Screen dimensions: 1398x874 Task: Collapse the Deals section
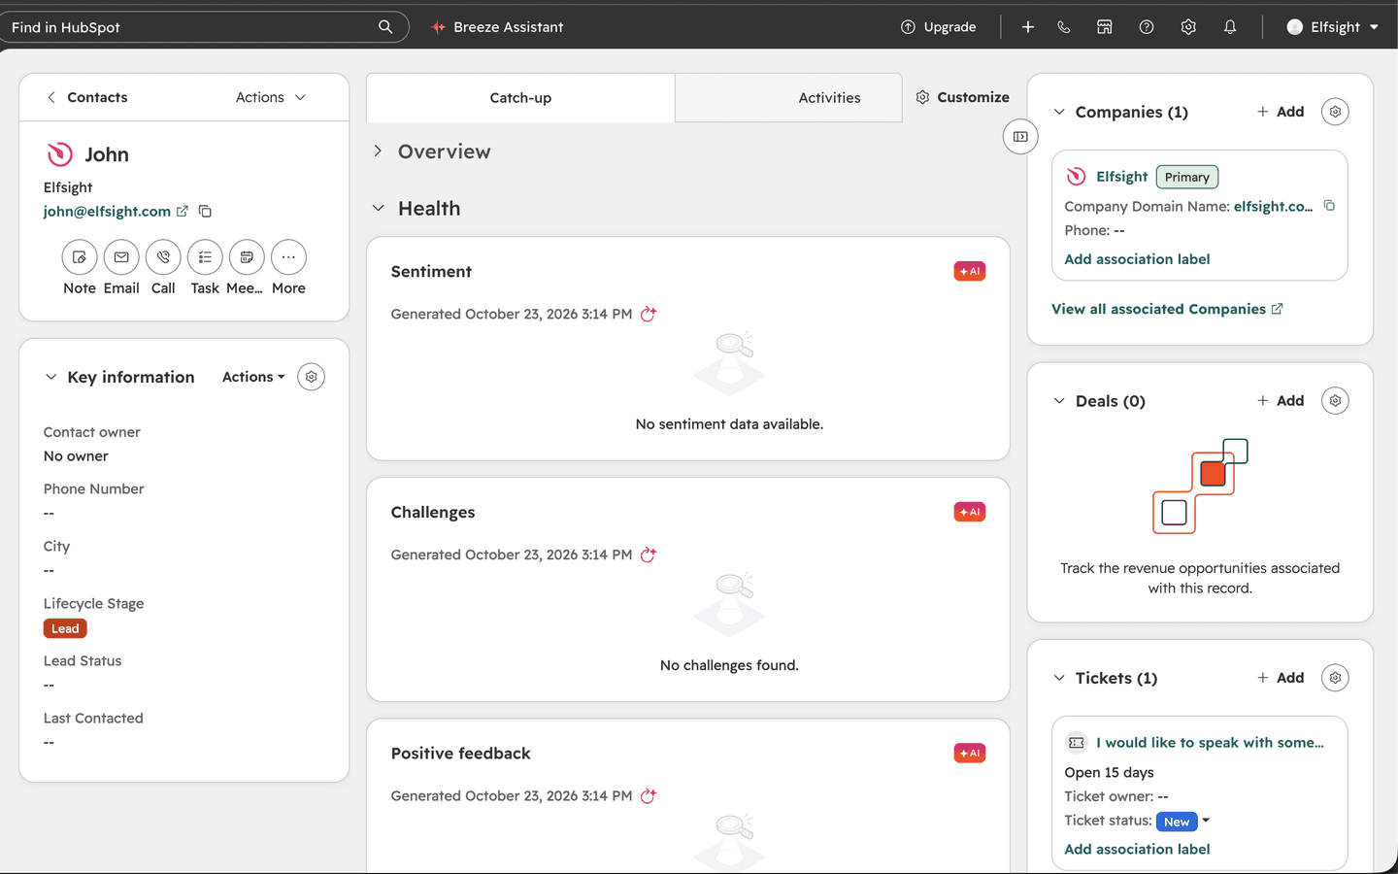(1059, 401)
